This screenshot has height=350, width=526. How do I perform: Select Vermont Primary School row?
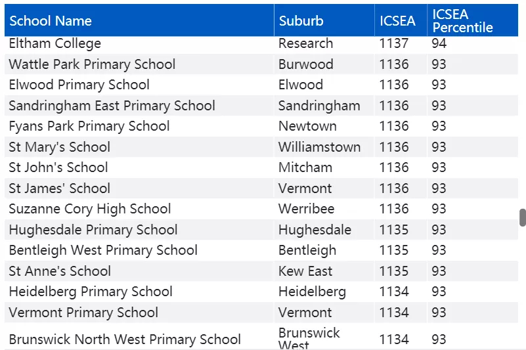(261, 313)
